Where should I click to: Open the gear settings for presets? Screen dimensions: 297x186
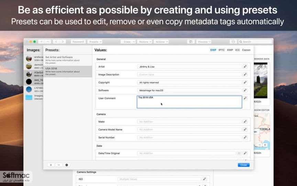(67, 165)
